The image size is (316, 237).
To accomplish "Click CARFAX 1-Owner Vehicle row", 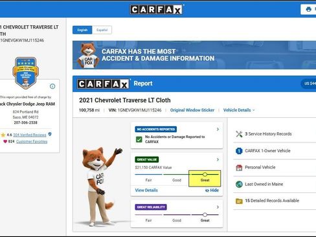I will point(275,151).
